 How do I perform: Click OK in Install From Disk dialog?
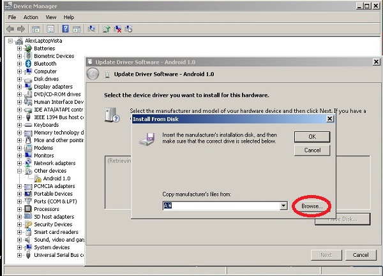(x=312, y=137)
